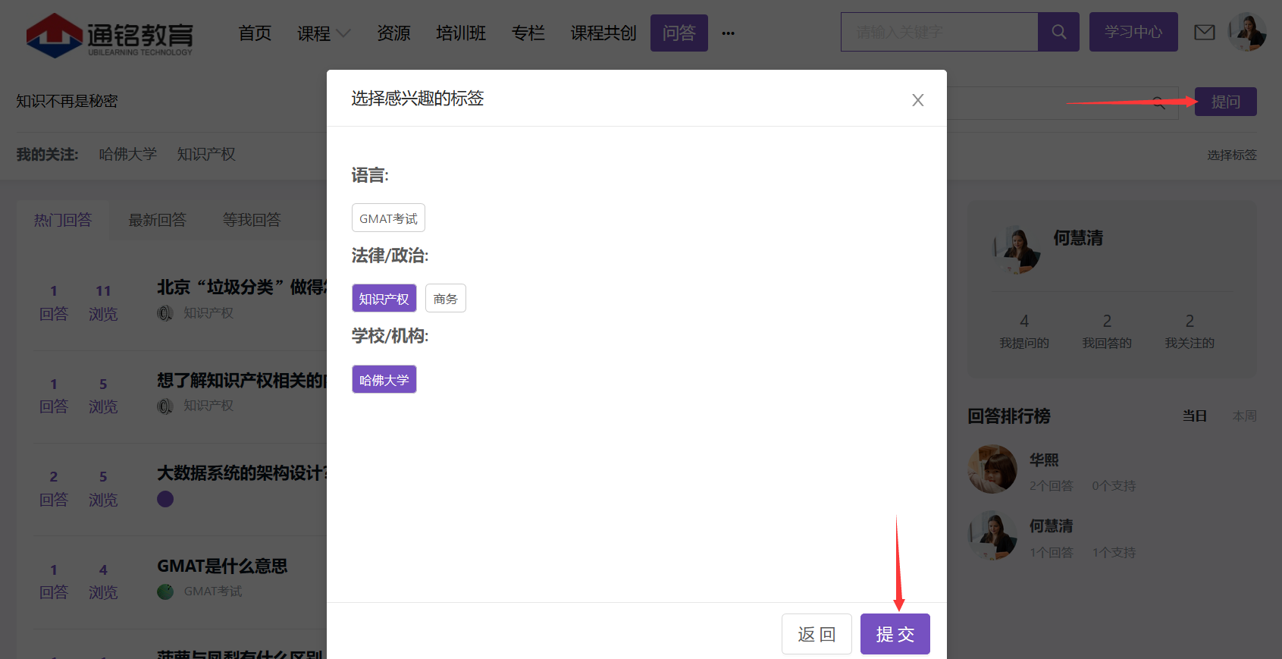The height and width of the screenshot is (659, 1282).
Task: Click the search icon beside 提问 button
Action: (x=1158, y=102)
